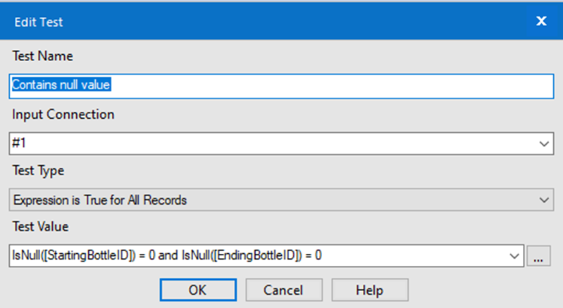The height and width of the screenshot is (308, 563).
Task: Open 'Expression is True for All Records' combo
Action: [281, 200]
